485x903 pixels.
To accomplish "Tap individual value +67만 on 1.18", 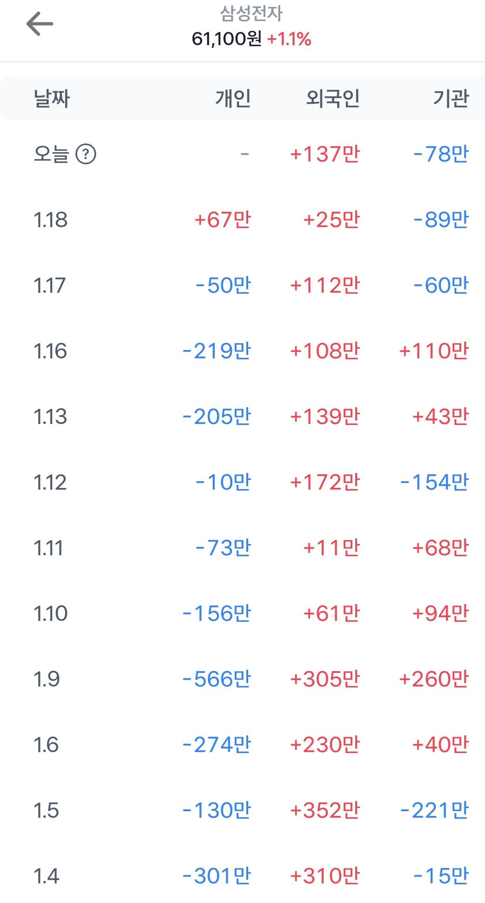I will pyautogui.click(x=222, y=220).
